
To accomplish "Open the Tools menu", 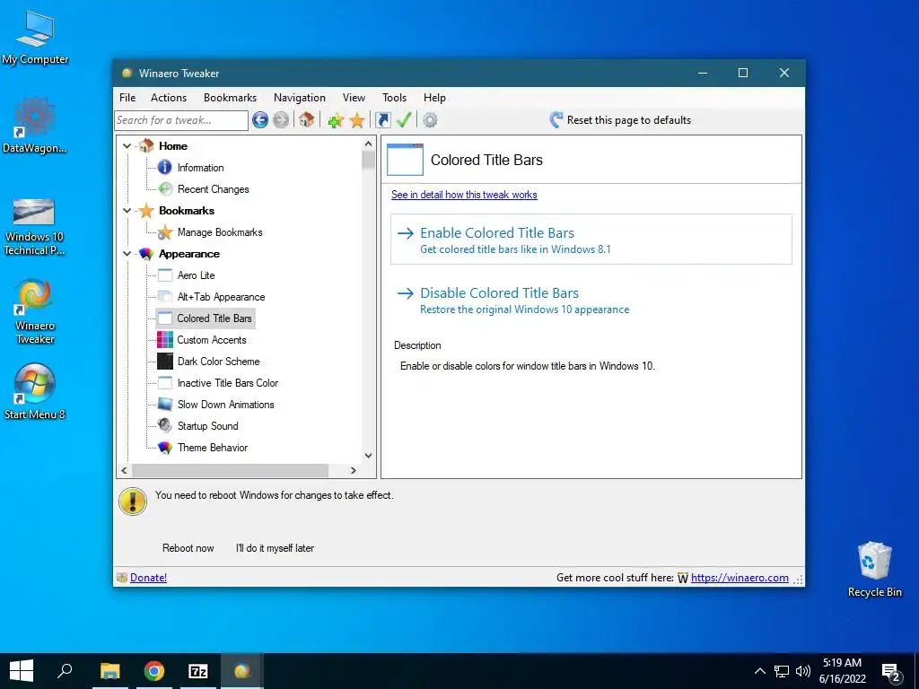I will (395, 98).
